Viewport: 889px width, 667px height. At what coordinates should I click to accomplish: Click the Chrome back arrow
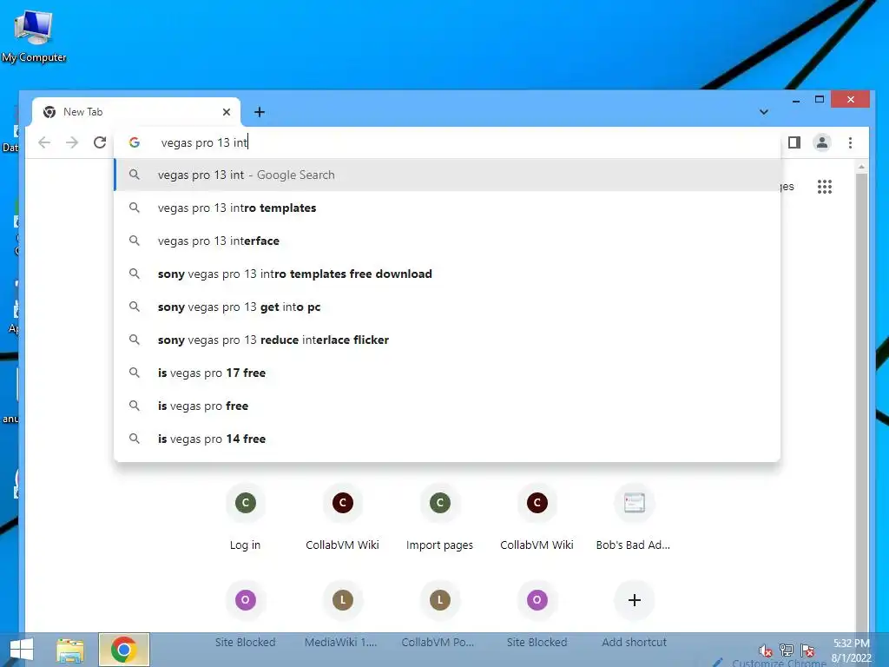(x=44, y=142)
